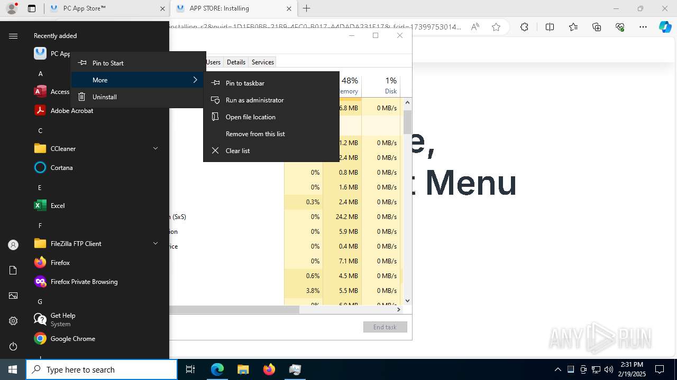Image resolution: width=677 pixels, height=380 pixels.
Task: Click the Windows Start button
Action: click(x=13, y=369)
